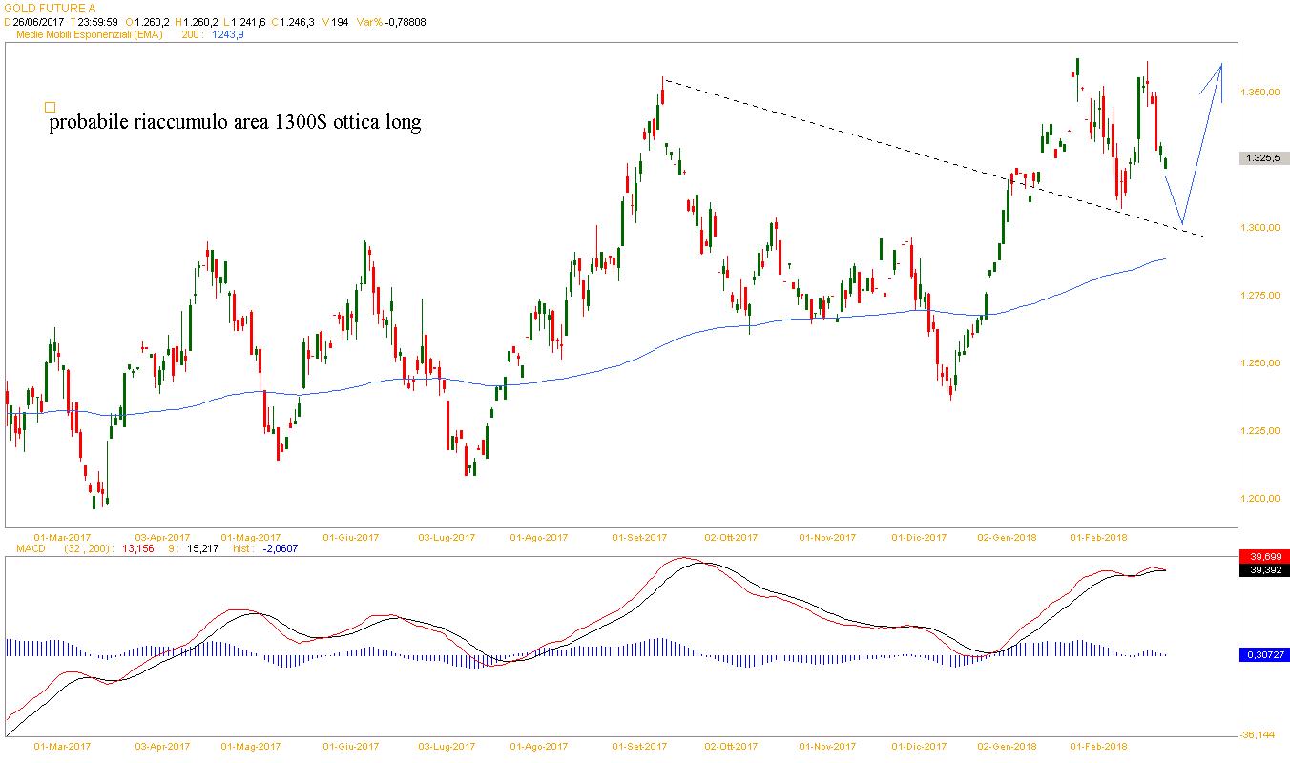Click the grey current price tag 1.325,5
Image resolution: width=1290 pixels, height=763 pixels.
[x=1264, y=158]
